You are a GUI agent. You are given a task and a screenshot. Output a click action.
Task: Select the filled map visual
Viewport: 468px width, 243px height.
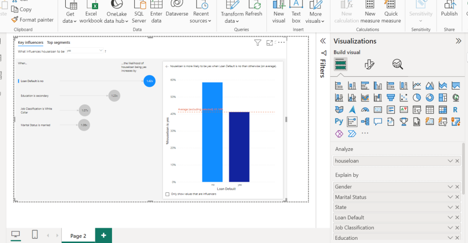point(339,109)
